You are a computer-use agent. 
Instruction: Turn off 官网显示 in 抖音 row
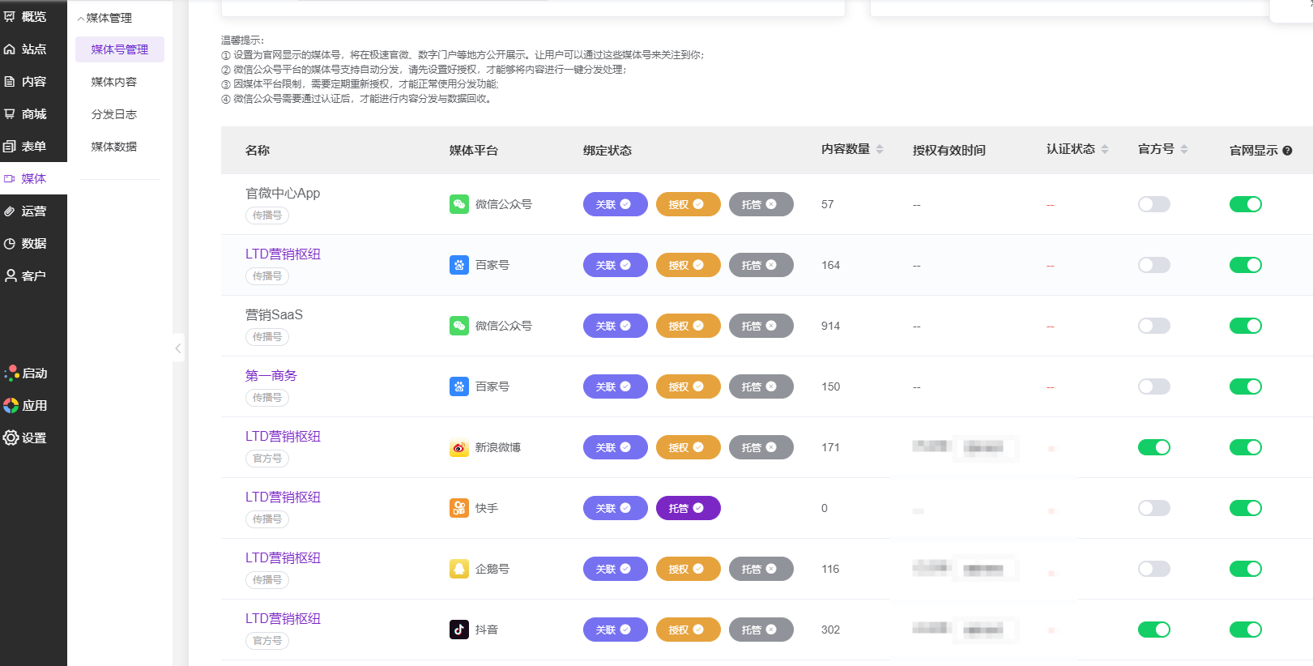tap(1246, 630)
